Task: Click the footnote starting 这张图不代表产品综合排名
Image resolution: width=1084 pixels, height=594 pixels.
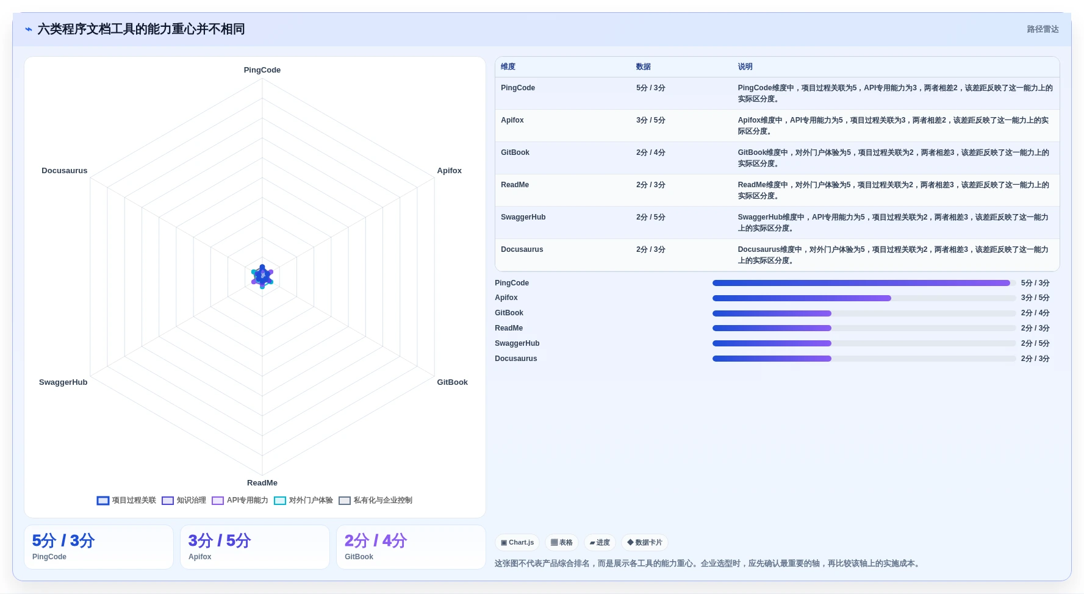Action: [x=708, y=564]
